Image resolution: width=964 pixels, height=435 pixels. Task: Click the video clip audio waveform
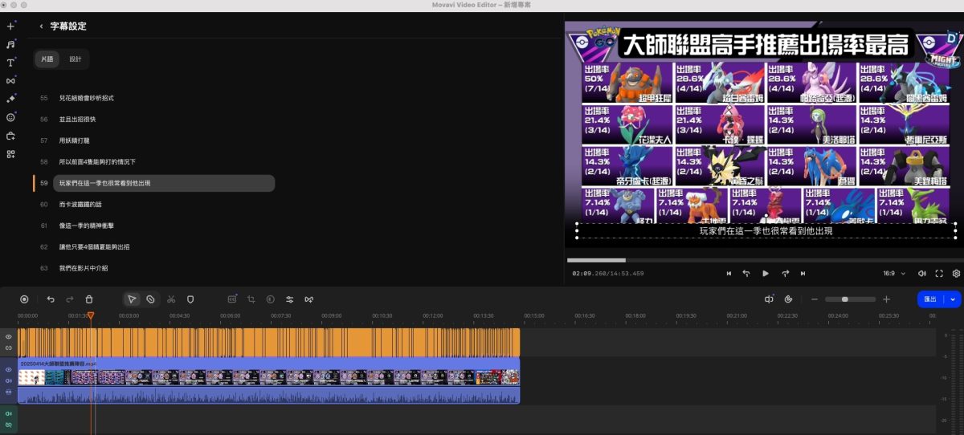coord(269,394)
